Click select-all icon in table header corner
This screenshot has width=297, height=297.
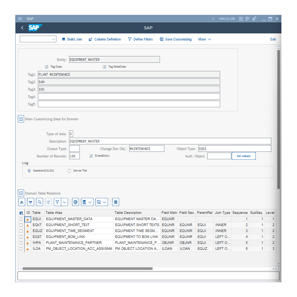pyautogui.click(x=21, y=213)
